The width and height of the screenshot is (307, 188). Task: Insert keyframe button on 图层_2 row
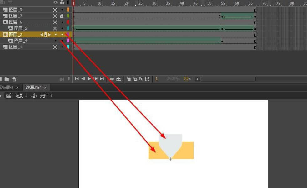(45, 35)
